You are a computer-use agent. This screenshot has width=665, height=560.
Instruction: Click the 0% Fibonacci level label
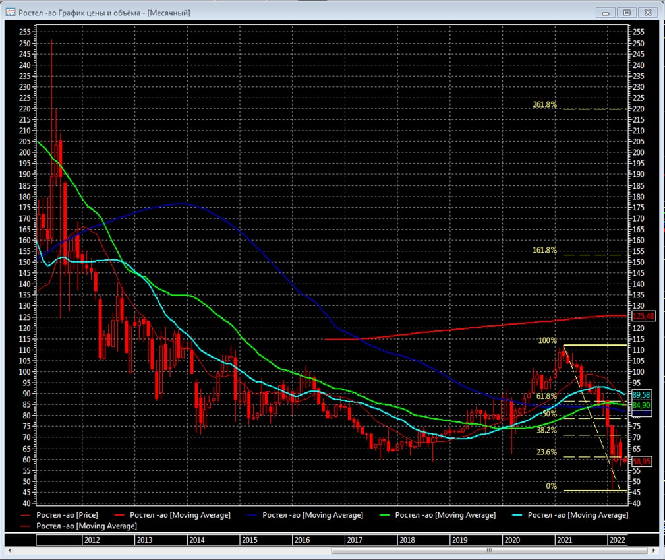click(552, 486)
